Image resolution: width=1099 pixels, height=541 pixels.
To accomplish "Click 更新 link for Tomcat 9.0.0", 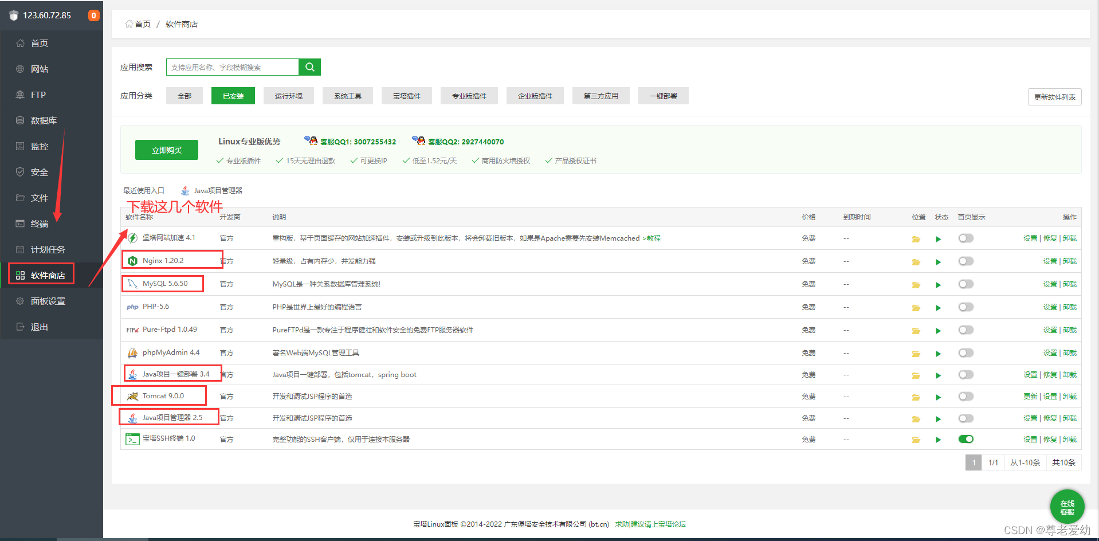I will (1030, 396).
